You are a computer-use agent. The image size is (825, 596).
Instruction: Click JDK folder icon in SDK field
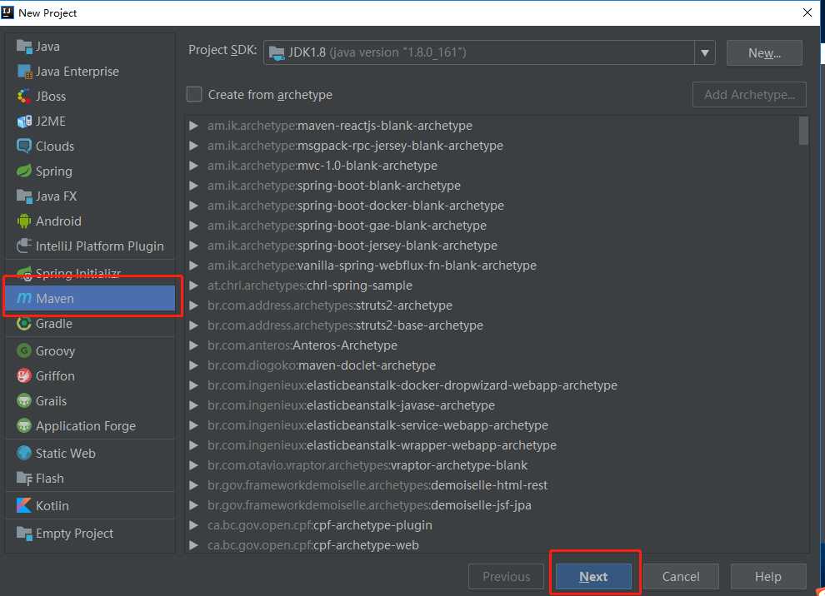277,52
